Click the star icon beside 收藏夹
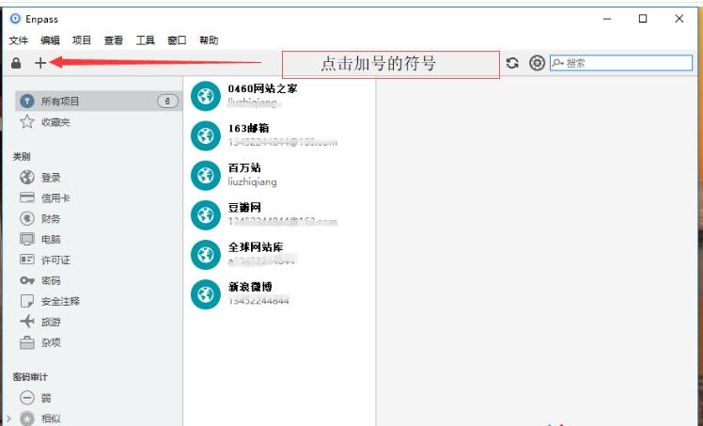This screenshot has height=426, width=703. click(x=27, y=121)
